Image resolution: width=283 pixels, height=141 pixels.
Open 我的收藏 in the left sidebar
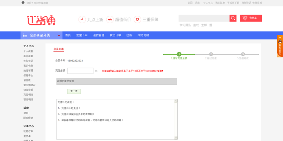tap(28, 66)
